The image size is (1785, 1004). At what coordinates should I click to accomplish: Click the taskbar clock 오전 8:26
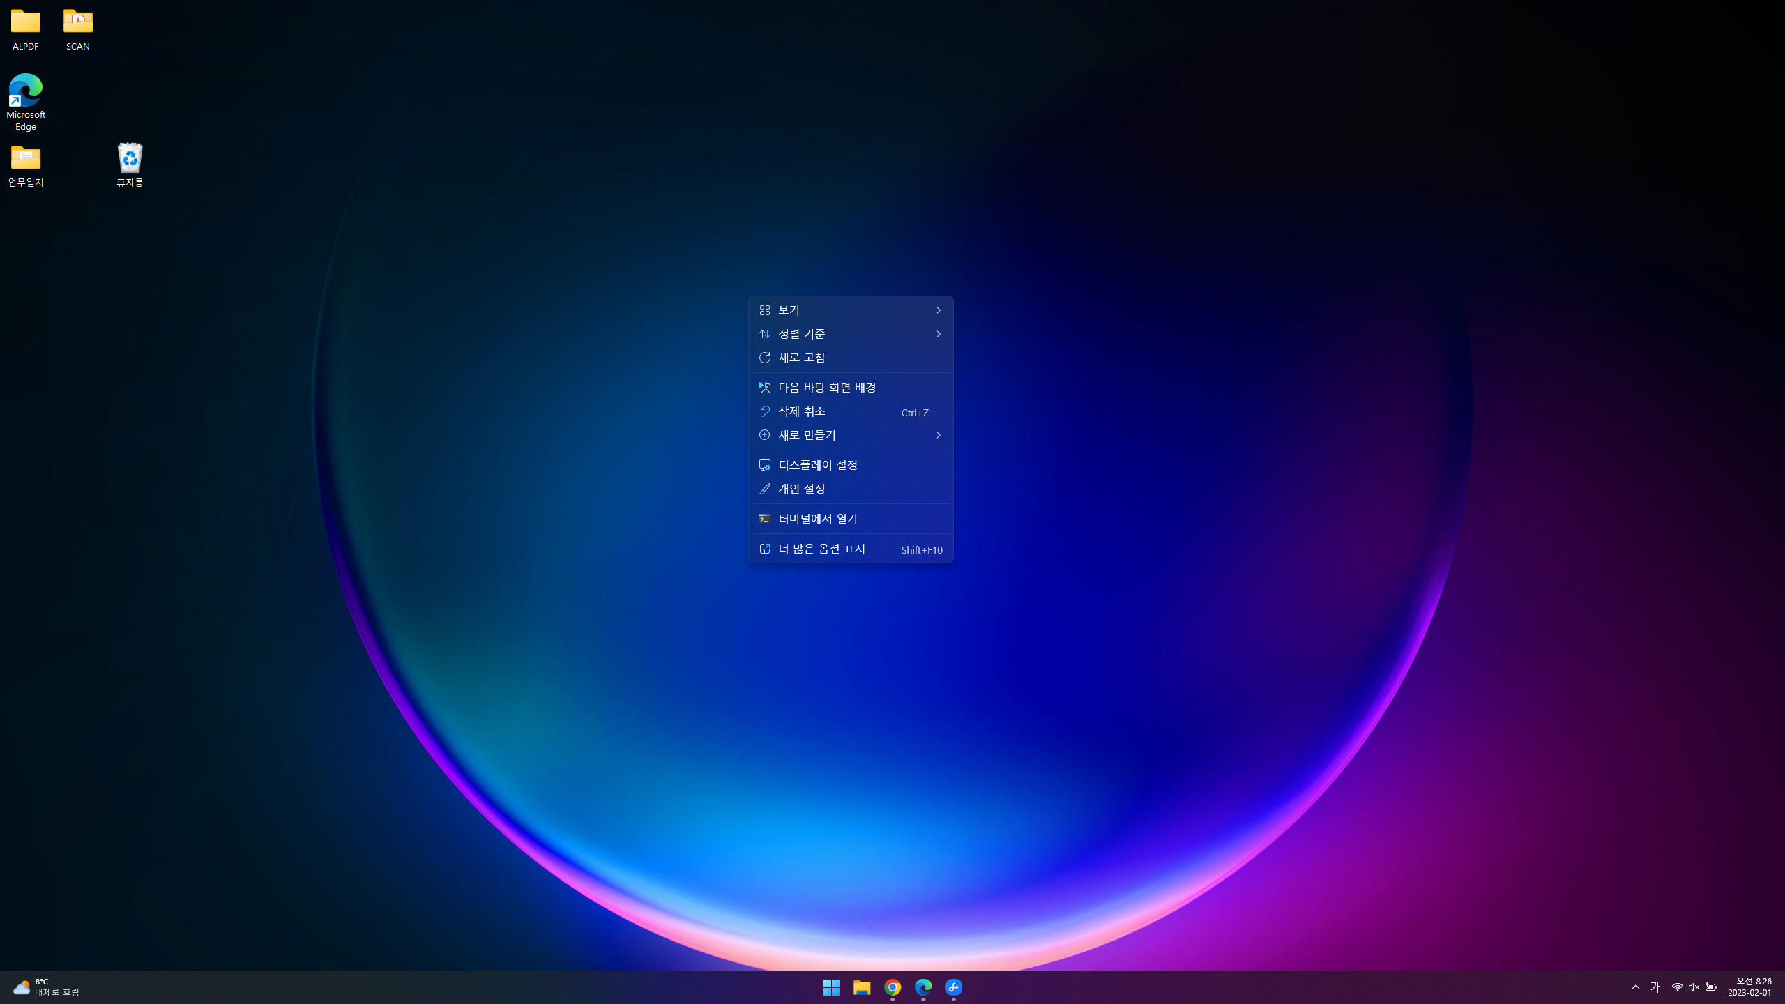[1749, 987]
